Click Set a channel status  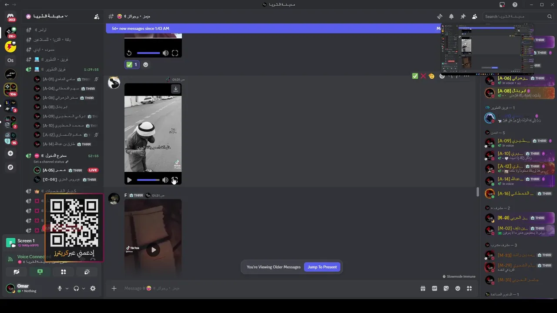coord(51,162)
